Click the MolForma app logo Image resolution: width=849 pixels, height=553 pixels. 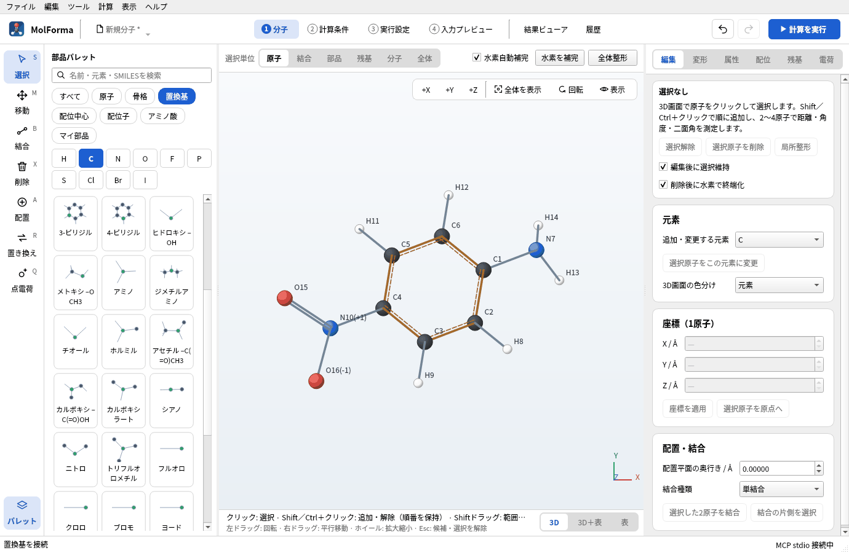17,29
